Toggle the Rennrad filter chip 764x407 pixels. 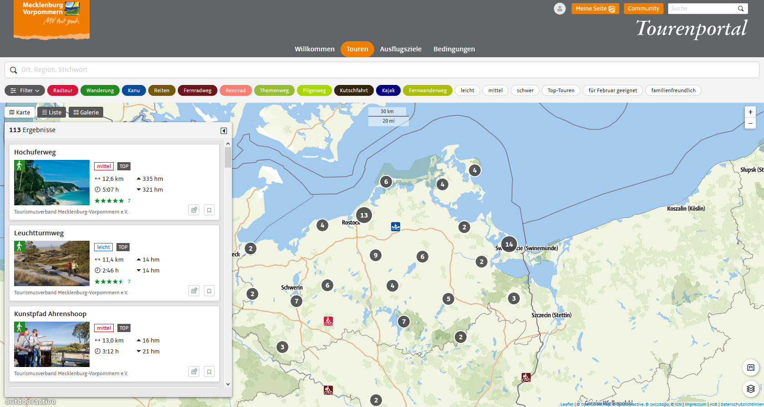coord(236,90)
